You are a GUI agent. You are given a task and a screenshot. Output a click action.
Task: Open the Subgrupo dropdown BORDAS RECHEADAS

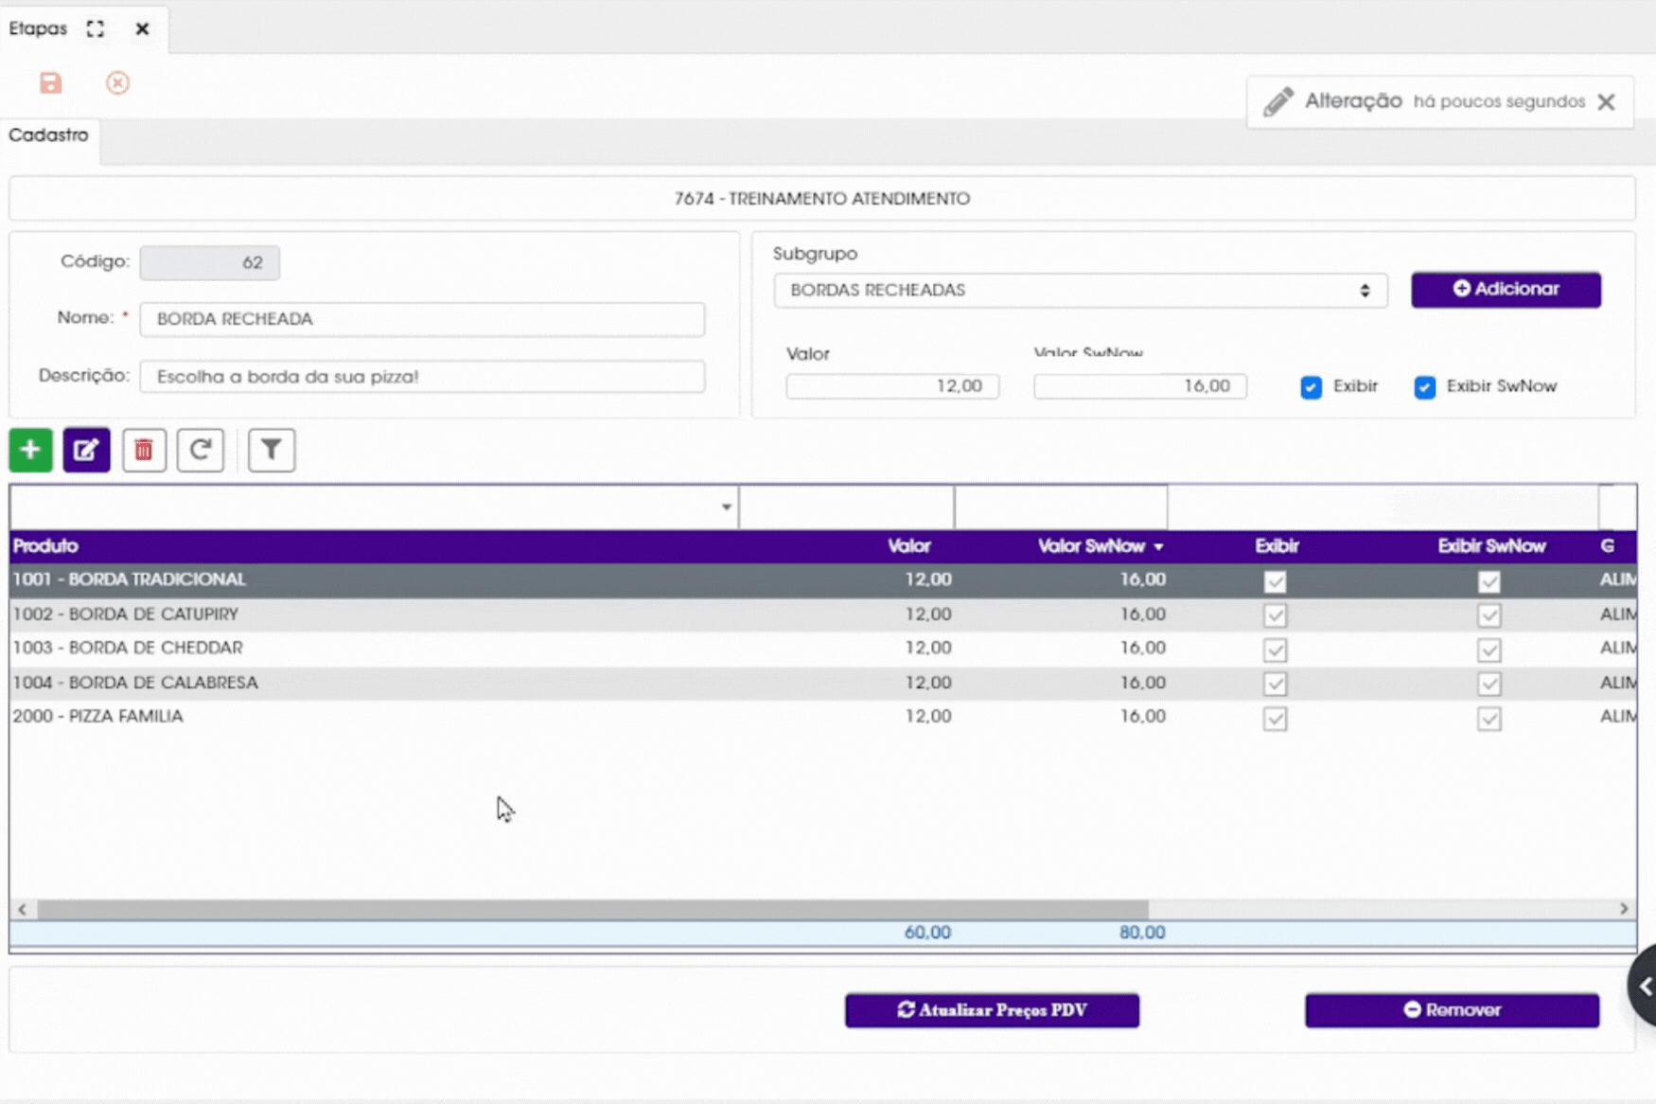pyautogui.click(x=1080, y=291)
